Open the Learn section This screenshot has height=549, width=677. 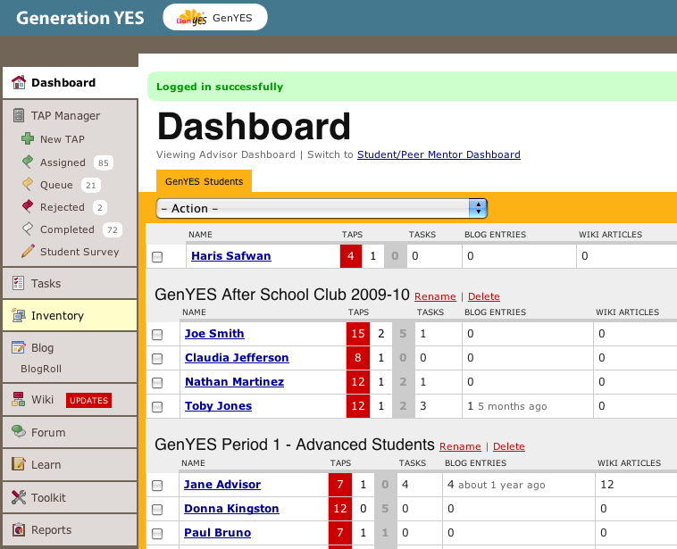70,464
